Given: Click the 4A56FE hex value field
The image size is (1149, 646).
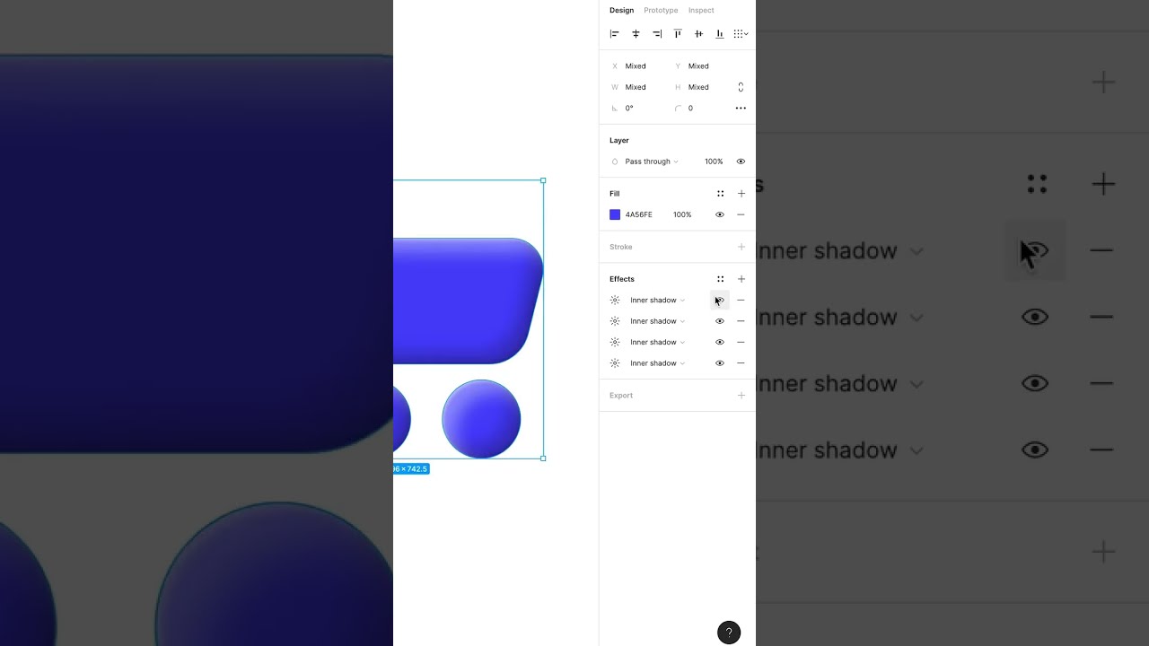Looking at the screenshot, I should coord(639,214).
